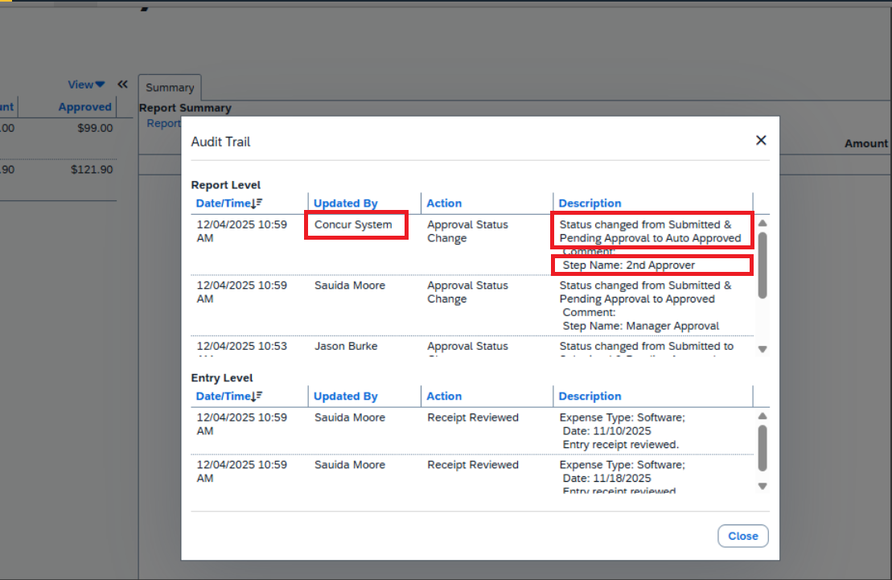The image size is (892, 580).
Task: Click Step Name: 2nd Approver text
Action: coord(629,265)
